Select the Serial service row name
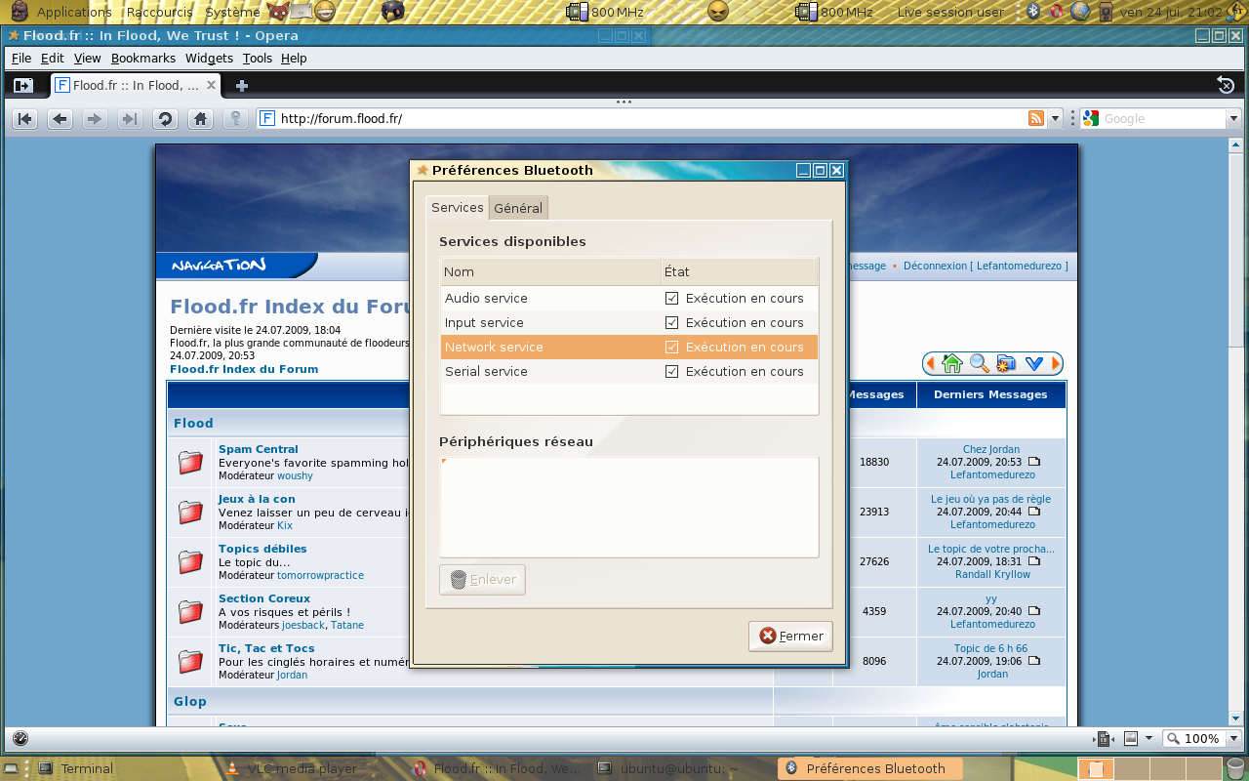 486,371
